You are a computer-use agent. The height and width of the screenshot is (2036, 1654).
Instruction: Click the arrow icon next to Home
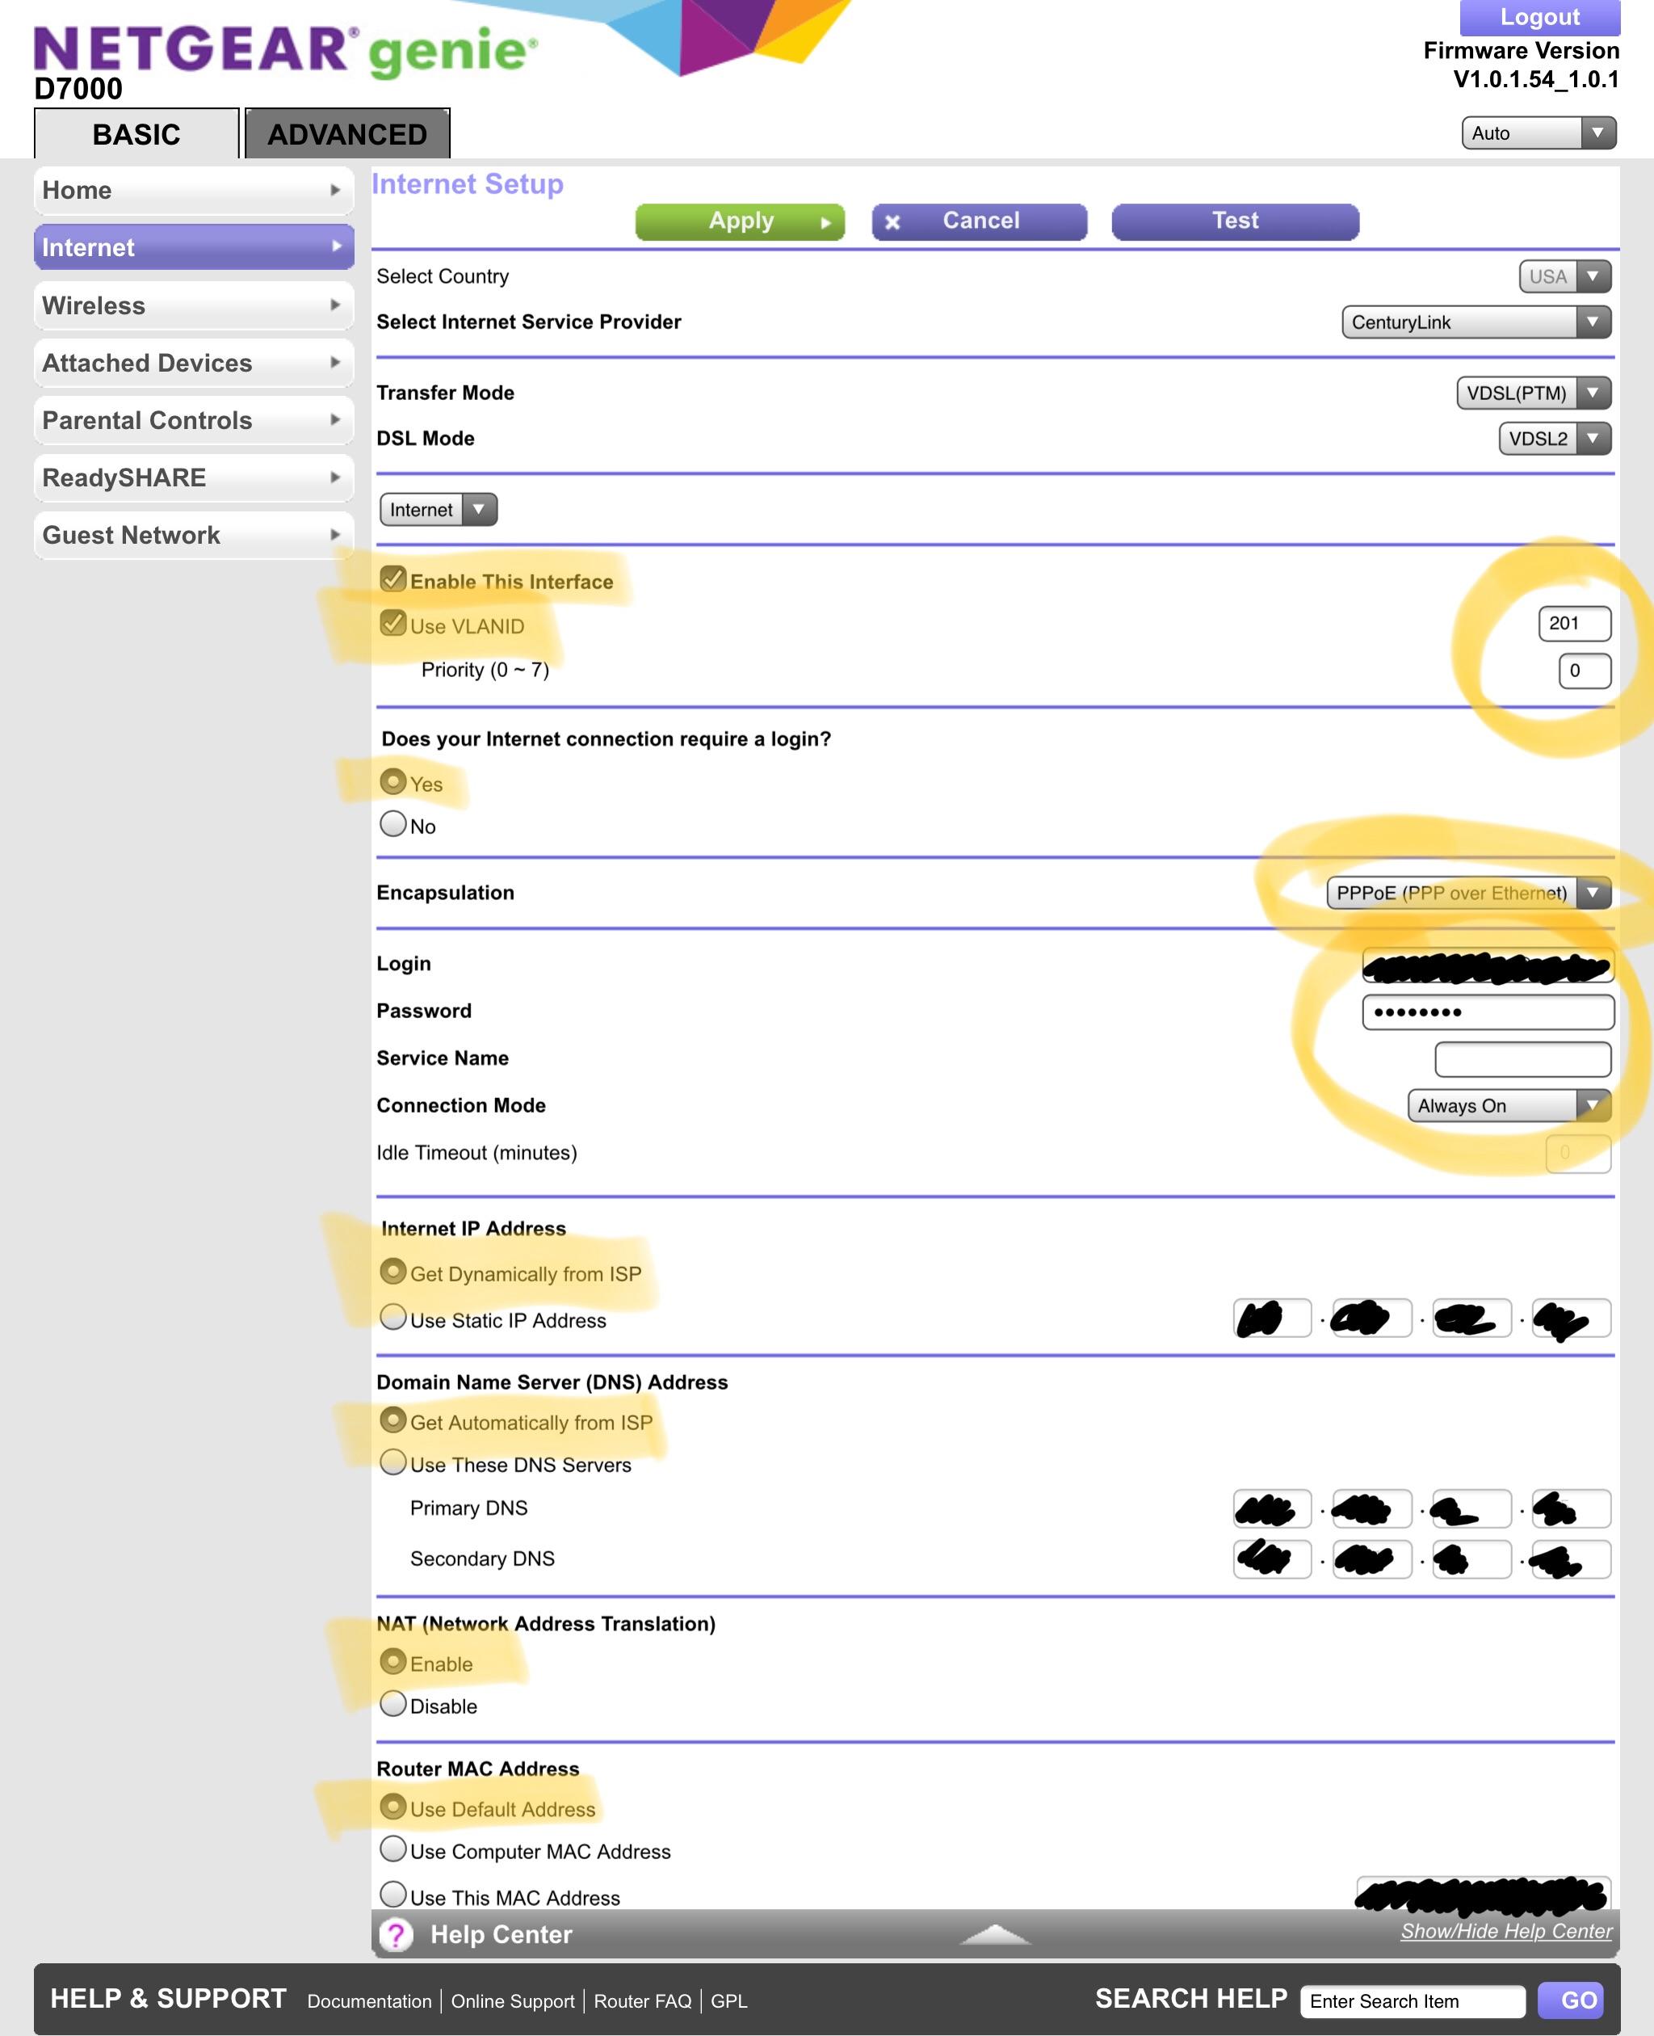click(335, 191)
